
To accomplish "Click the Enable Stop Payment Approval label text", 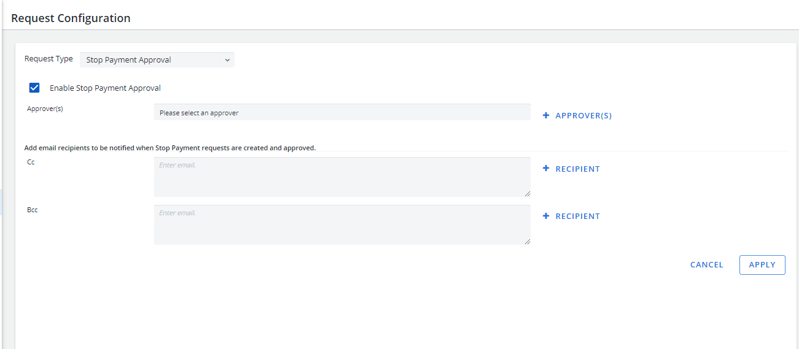I will [x=105, y=88].
